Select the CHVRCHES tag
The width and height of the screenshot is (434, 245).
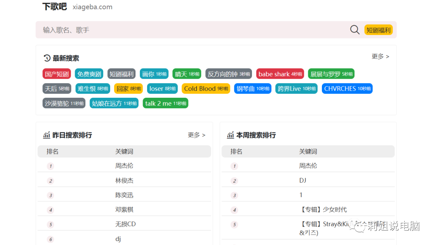(x=347, y=89)
